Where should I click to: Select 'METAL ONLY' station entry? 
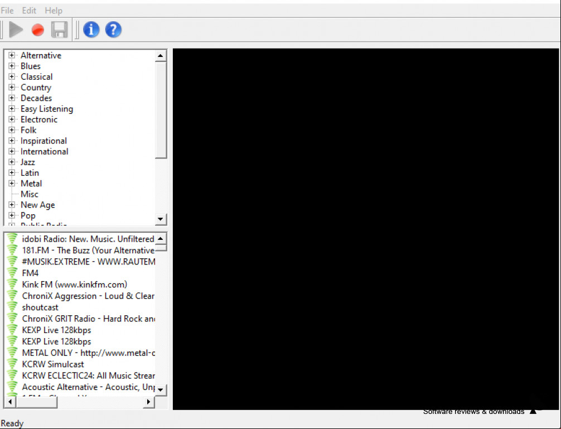[x=88, y=353]
